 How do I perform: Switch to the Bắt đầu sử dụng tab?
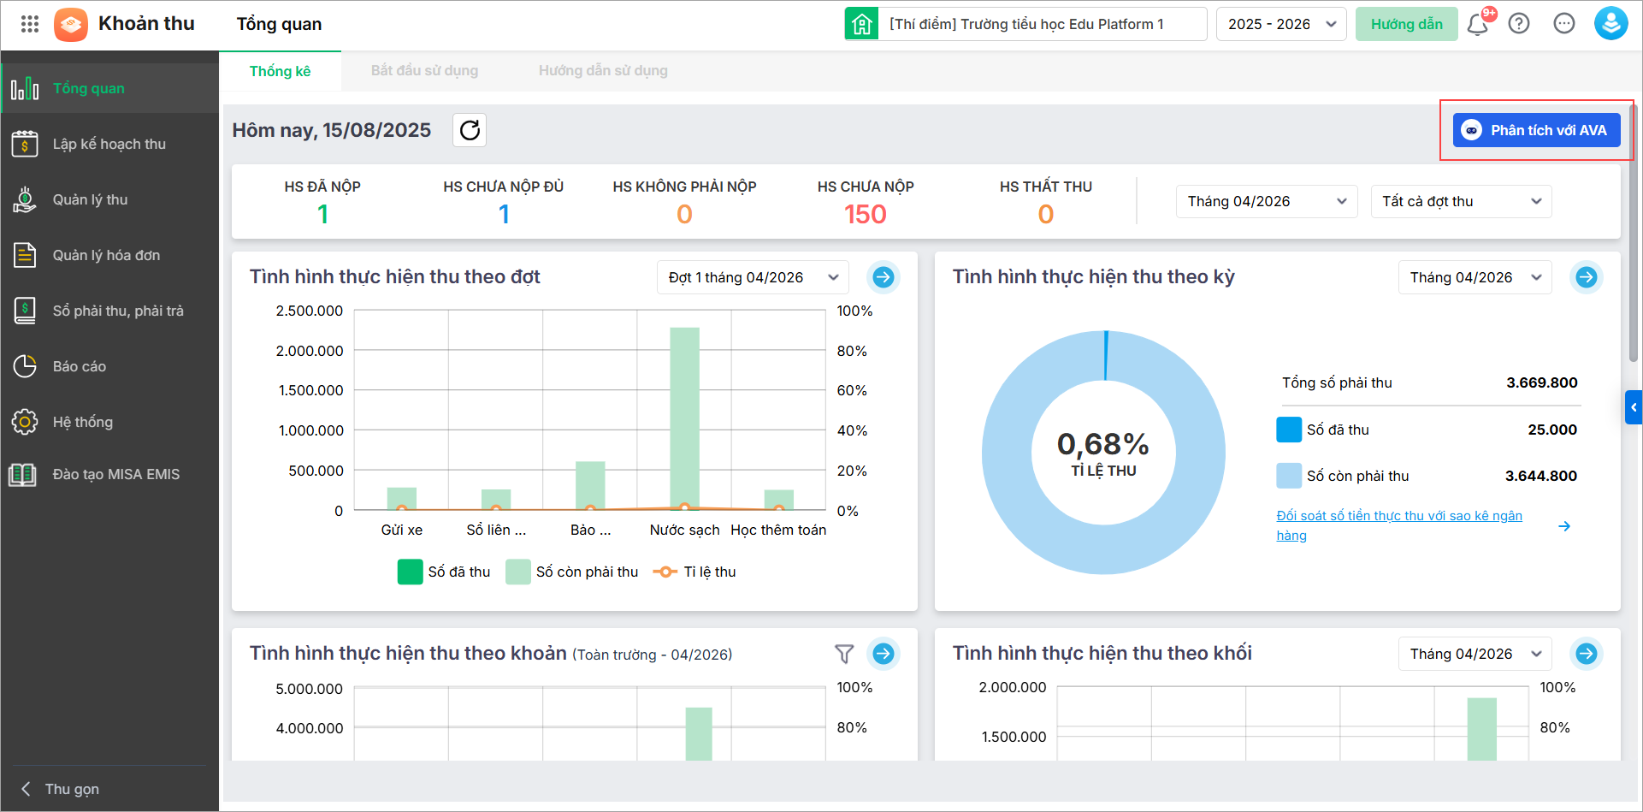click(x=424, y=71)
